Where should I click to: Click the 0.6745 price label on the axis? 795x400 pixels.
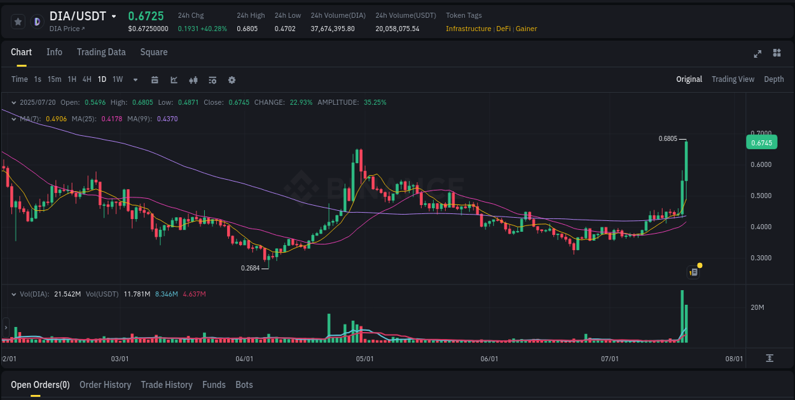click(x=761, y=142)
